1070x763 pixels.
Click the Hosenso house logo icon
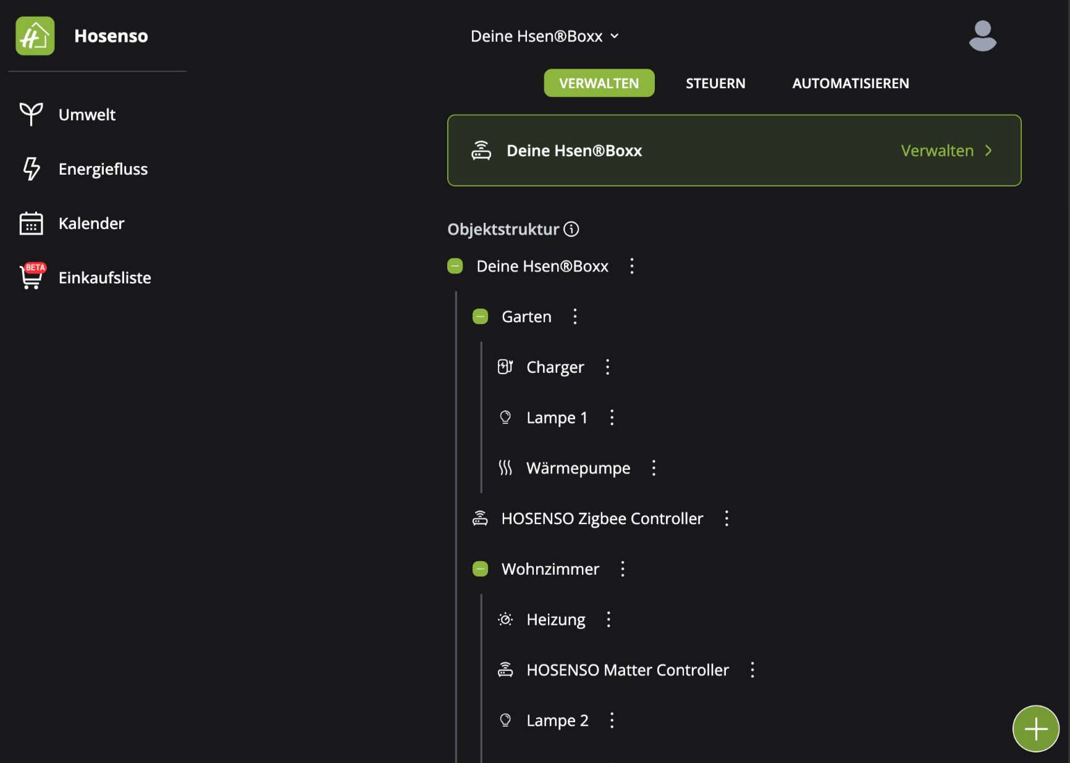[35, 36]
